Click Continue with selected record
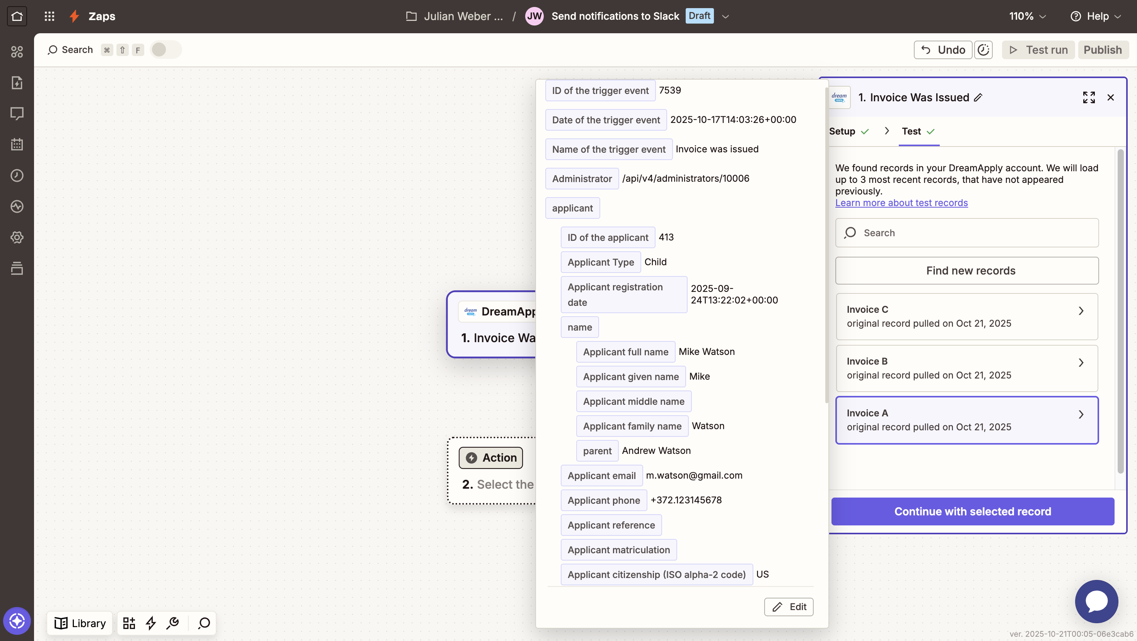The image size is (1137, 641). [x=973, y=511]
